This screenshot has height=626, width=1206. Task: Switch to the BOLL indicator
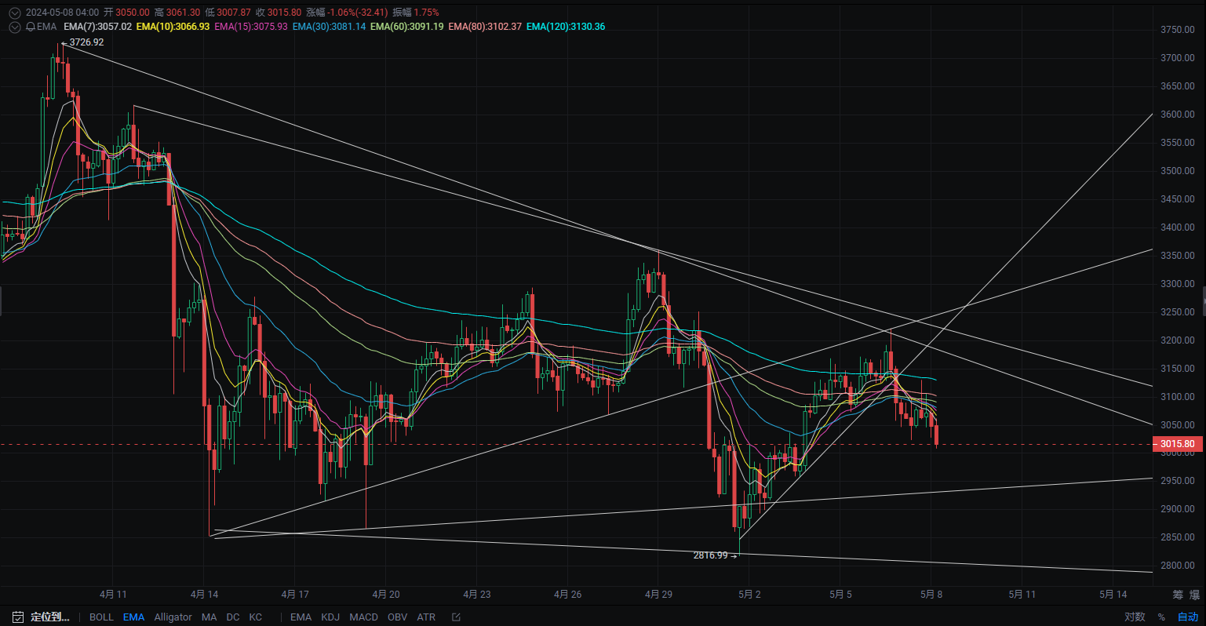tap(101, 617)
